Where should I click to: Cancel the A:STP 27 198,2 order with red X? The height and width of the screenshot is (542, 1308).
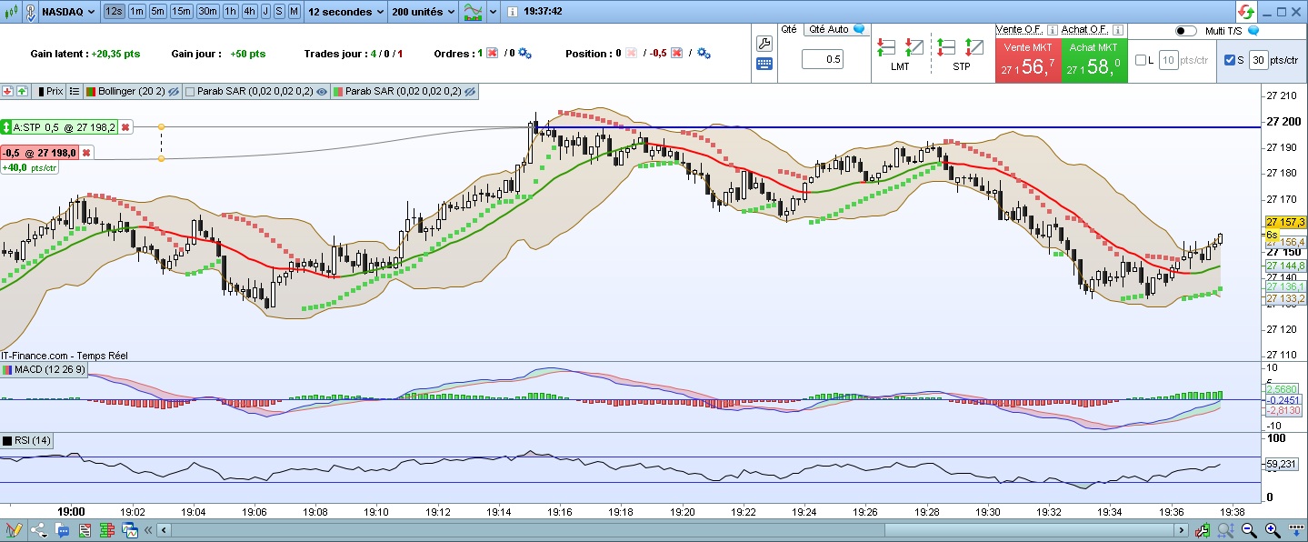[125, 127]
